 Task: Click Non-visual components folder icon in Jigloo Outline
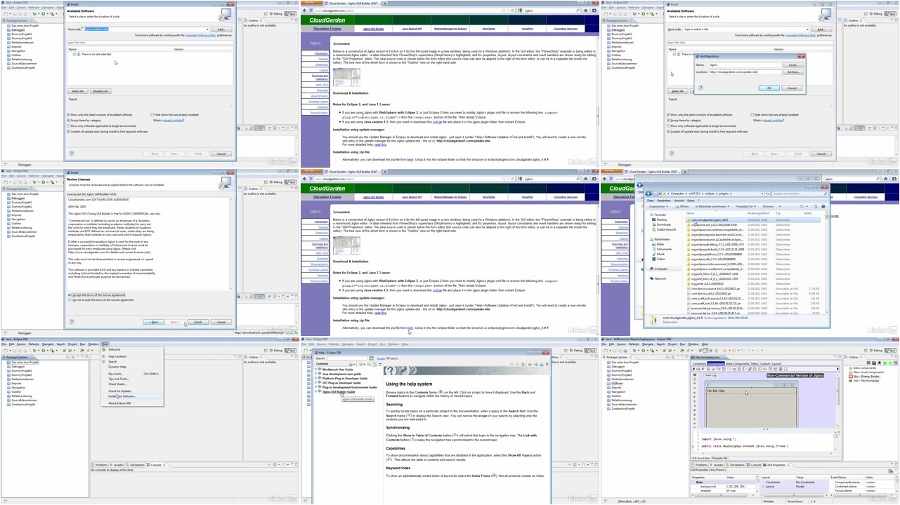pyautogui.click(x=851, y=372)
